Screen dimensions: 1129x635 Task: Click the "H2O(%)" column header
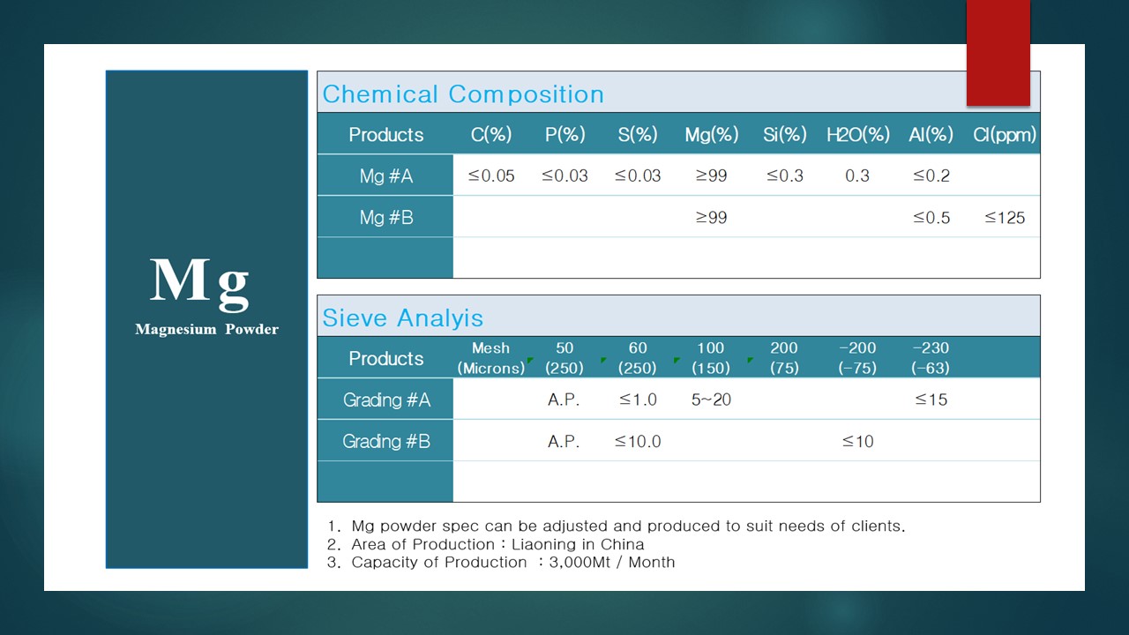(858, 135)
